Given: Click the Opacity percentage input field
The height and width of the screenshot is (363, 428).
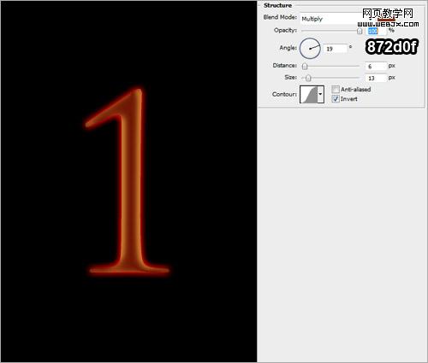Looking at the screenshot, I should click(x=376, y=31).
